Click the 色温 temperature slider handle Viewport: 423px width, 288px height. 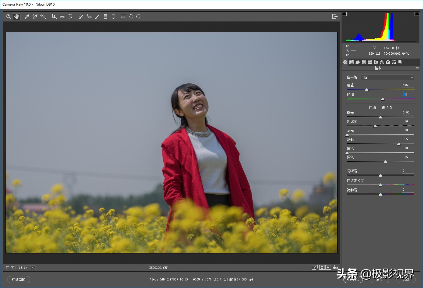367,89
